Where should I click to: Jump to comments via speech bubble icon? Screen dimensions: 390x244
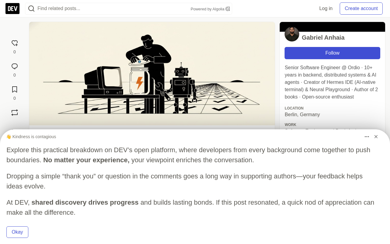pos(15,66)
